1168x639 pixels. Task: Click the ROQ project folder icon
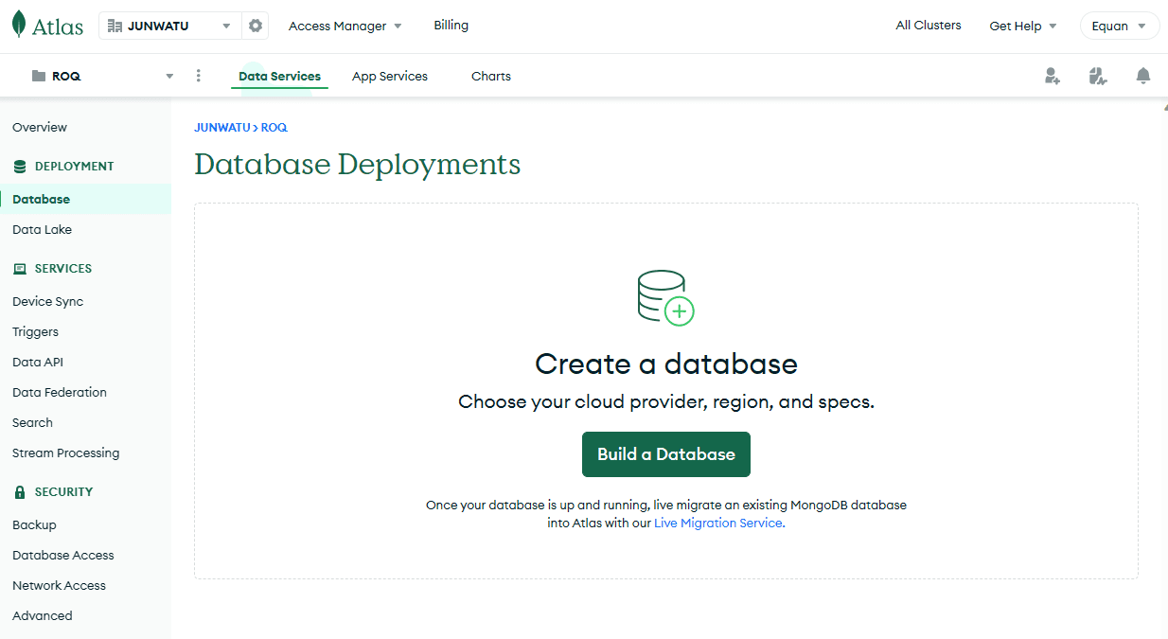pos(39,76)
